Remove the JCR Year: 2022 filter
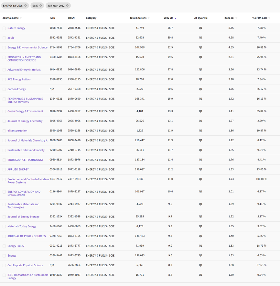This screenshot has height=286, width=280. click(x=67, y=5)
